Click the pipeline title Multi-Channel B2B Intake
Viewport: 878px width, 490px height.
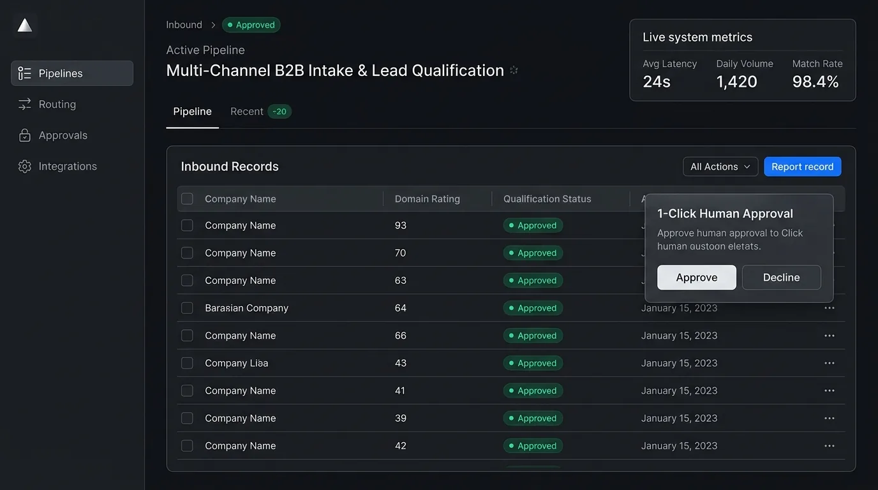click(x=335, y=70)
